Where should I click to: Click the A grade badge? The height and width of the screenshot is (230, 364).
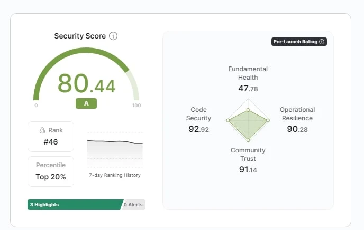(86, 103)
